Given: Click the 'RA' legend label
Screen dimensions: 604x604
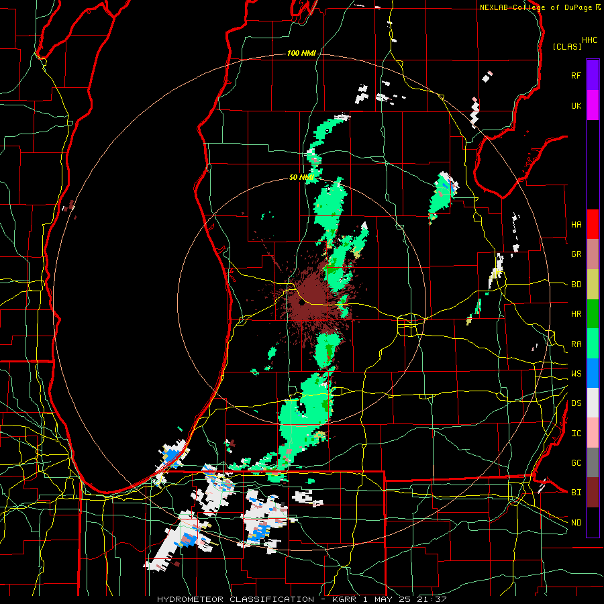Looking at the screenshot, I should (576, 344).
